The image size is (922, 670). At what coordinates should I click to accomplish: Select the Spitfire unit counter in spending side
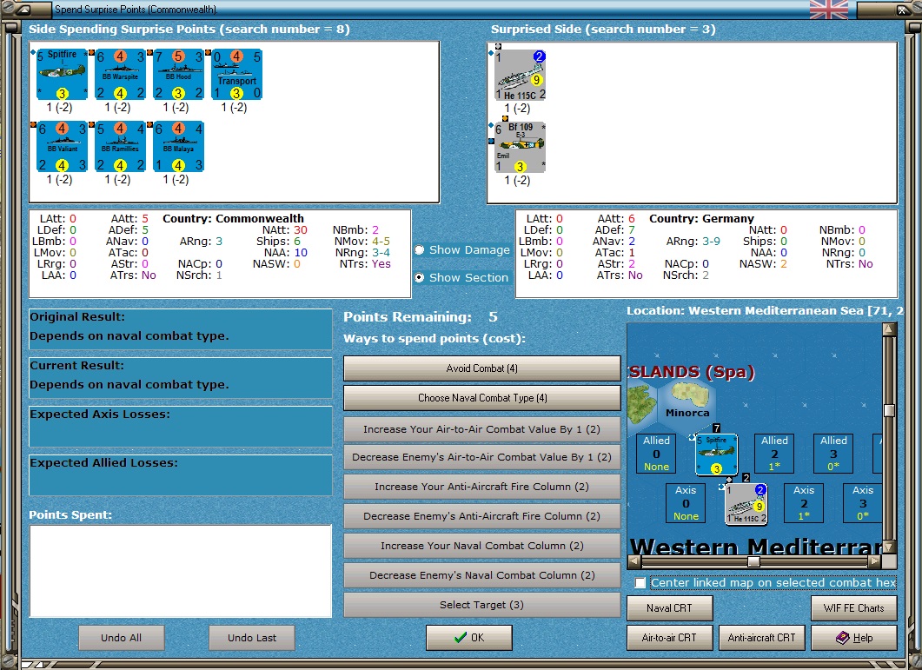coord(61,74)
